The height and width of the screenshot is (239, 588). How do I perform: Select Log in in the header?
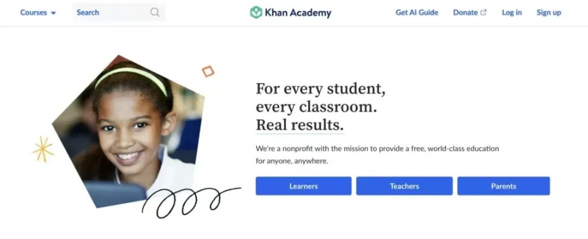click(511, 13)
